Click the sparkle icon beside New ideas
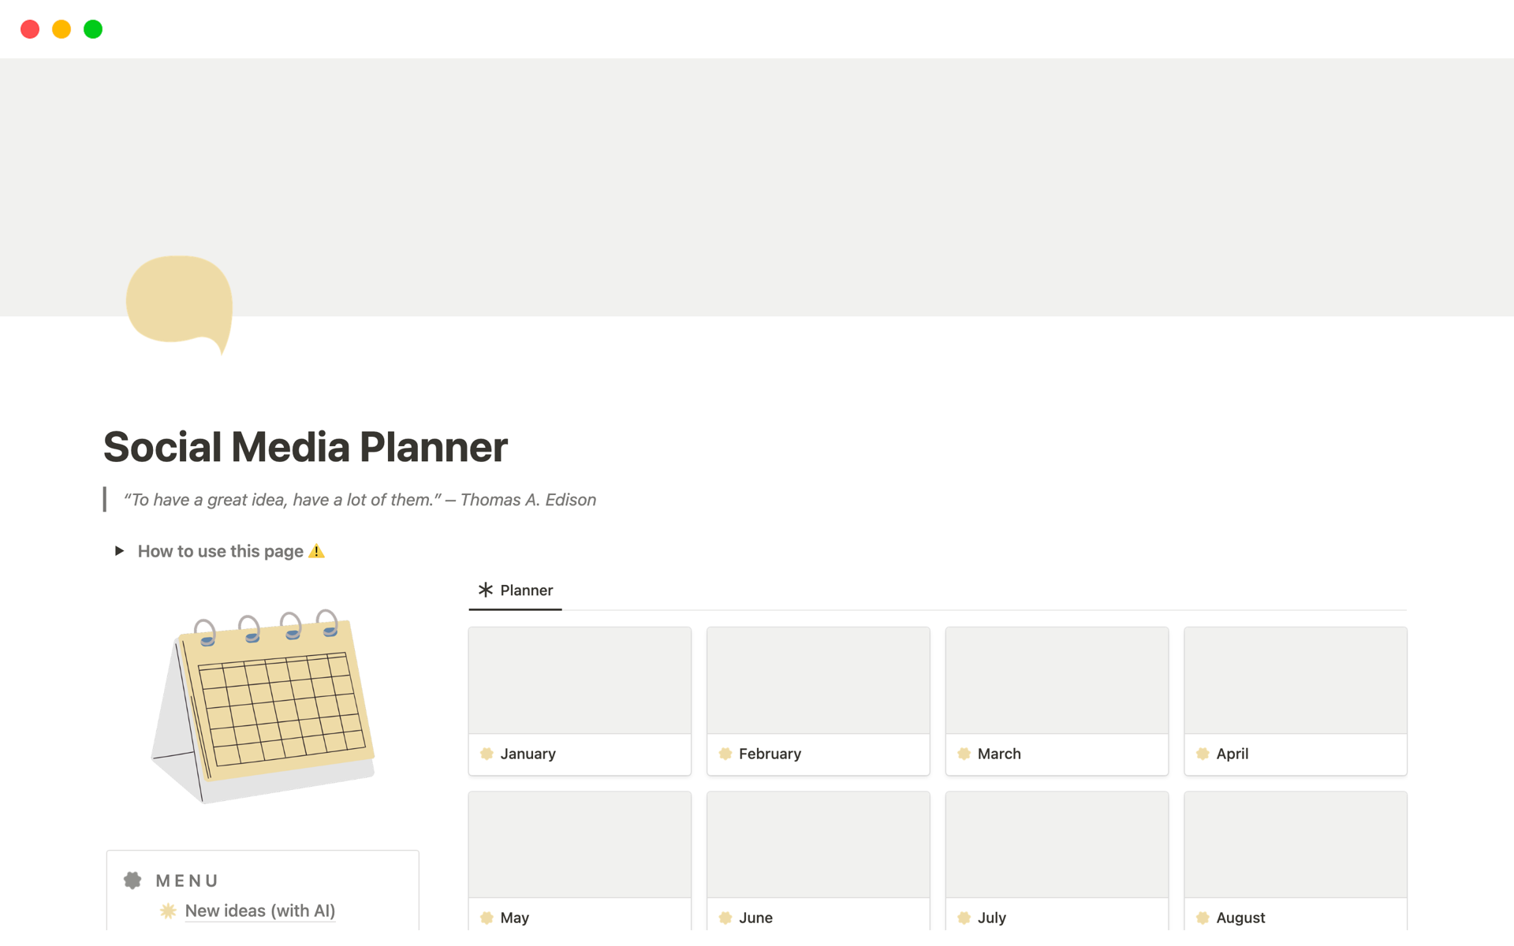The width and height of the screenshot is (1514, 946). [x=168, y=911]
